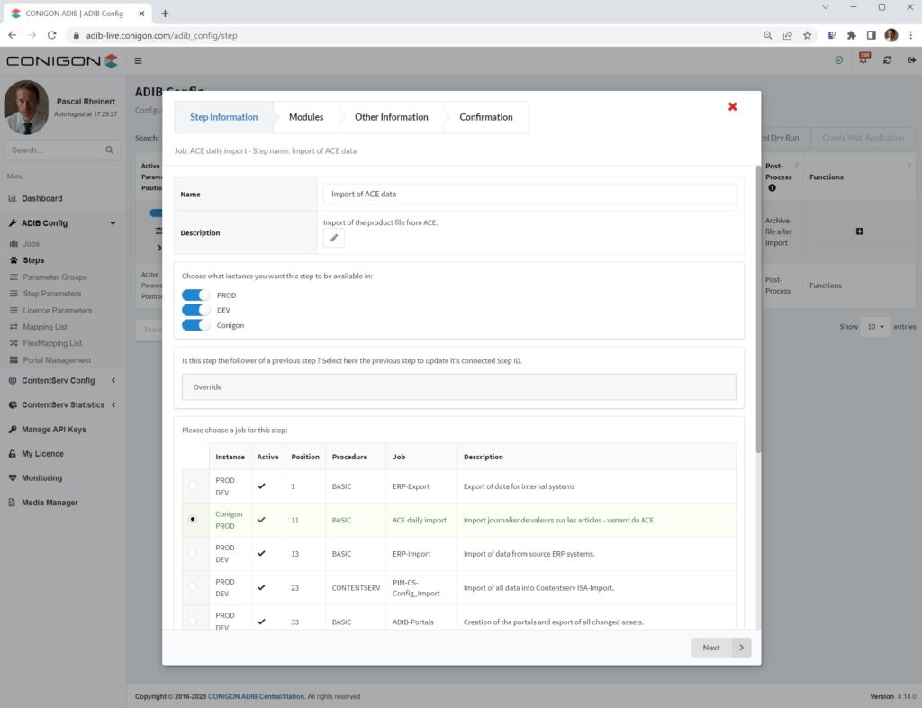Open the notifications bell icon

pos(863,59)
